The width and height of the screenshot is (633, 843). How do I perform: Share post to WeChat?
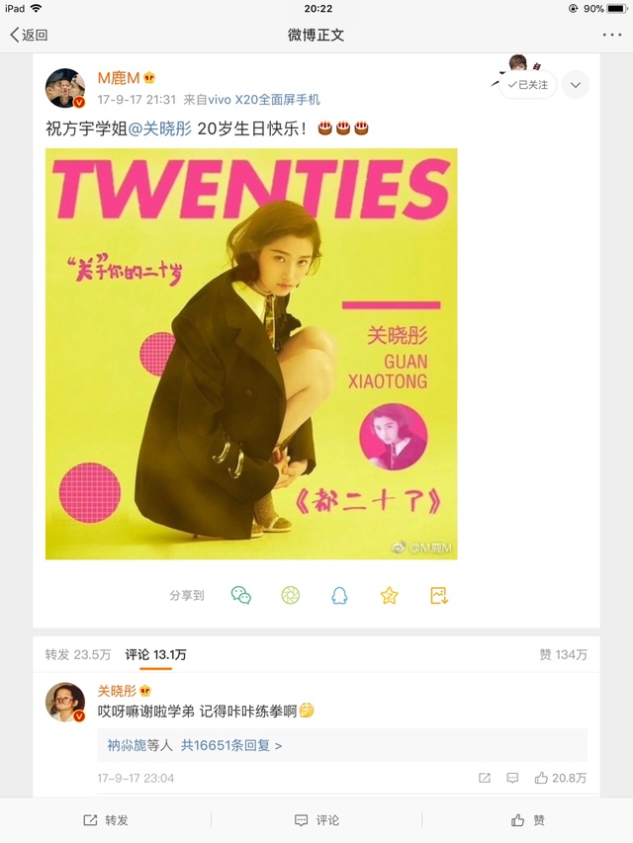click(241, 595)
